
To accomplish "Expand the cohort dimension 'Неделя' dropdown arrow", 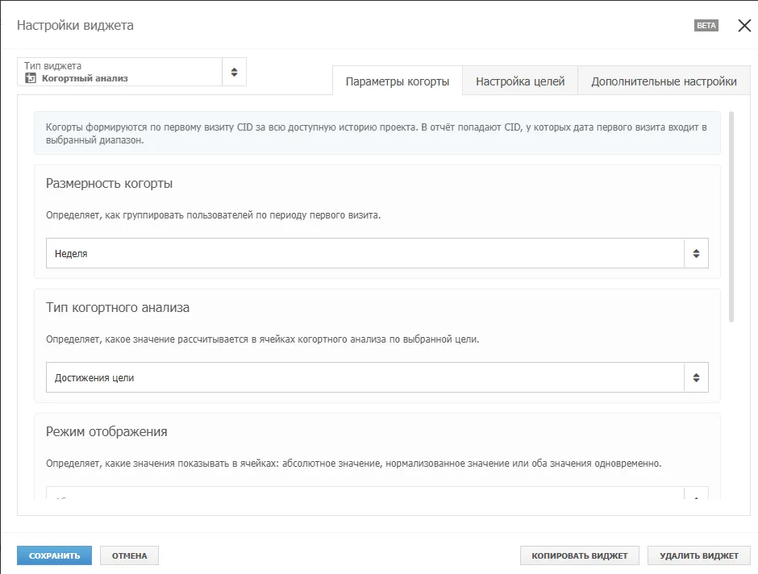I will pyautogui.click(x=696, y=253).
